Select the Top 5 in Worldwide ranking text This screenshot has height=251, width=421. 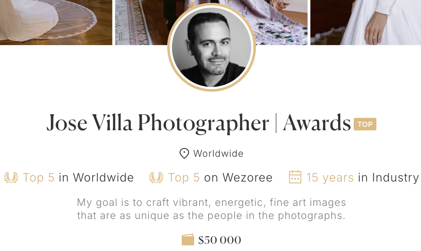click(x=78, y=178)
